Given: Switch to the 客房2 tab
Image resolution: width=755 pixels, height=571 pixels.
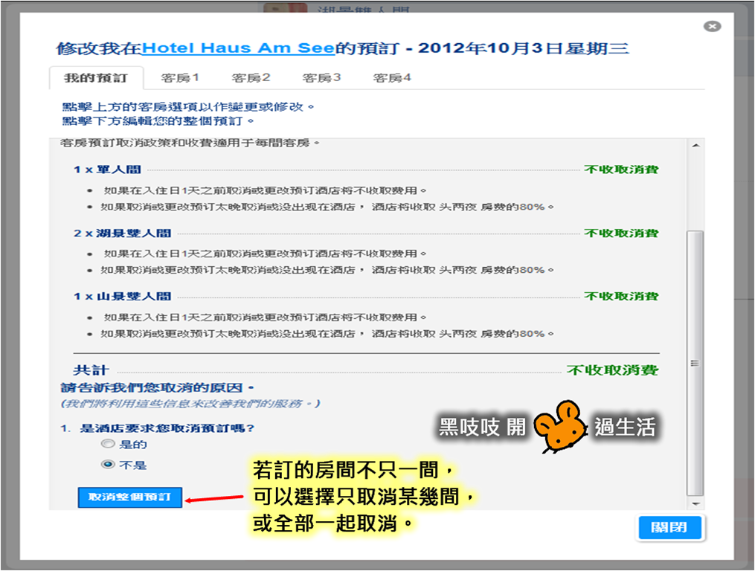Looking at the screenshot, I should (x=251, y=77).
